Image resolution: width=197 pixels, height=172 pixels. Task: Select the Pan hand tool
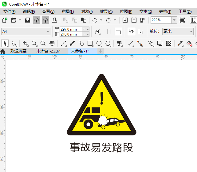(52, 44)
